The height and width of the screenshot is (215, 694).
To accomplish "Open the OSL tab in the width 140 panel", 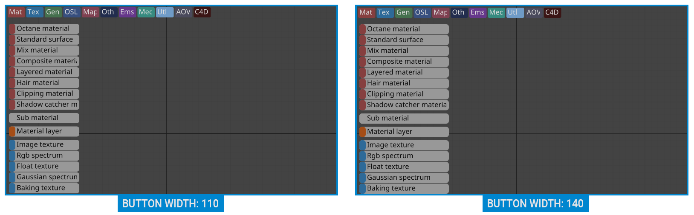I will 422,13.
